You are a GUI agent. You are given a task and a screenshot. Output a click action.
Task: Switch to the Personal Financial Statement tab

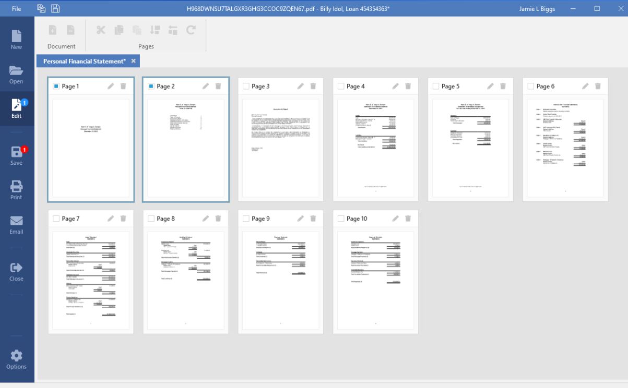point(84,61)
